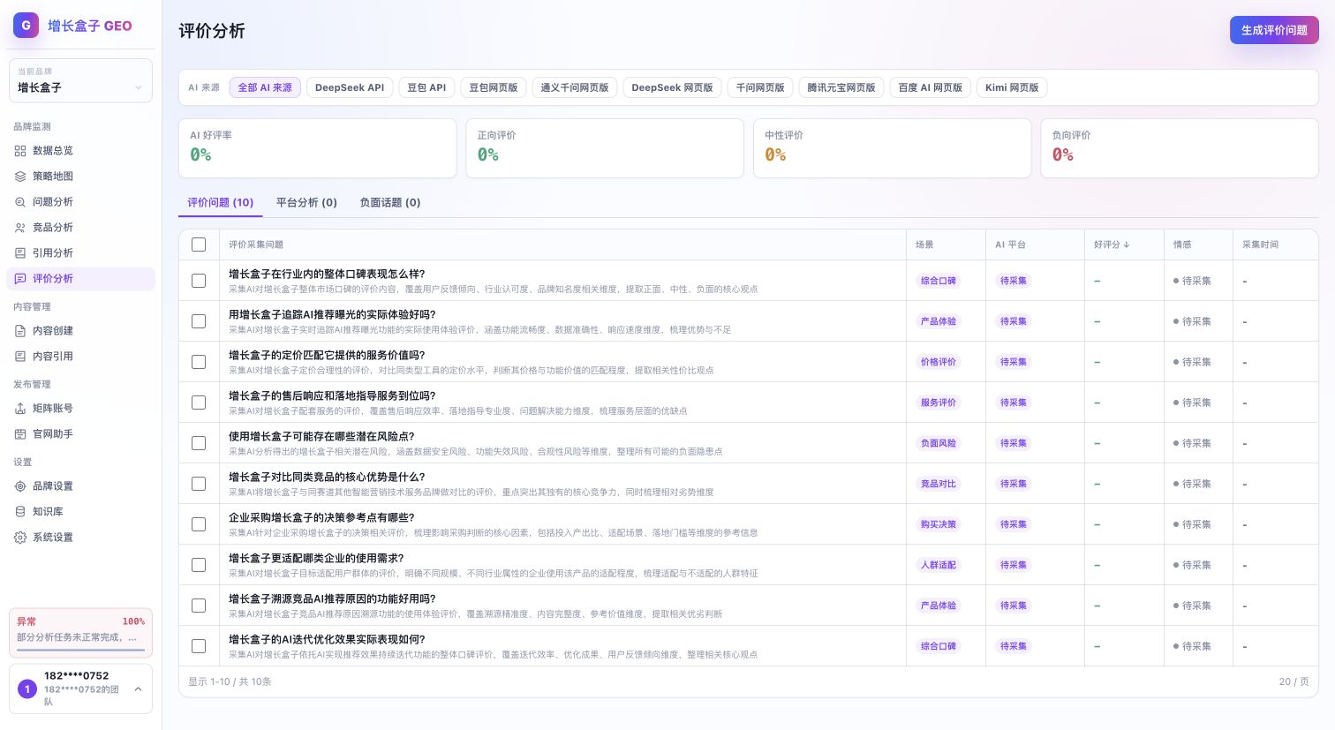Click the 服务评价 scene tag

pos(939,403)
